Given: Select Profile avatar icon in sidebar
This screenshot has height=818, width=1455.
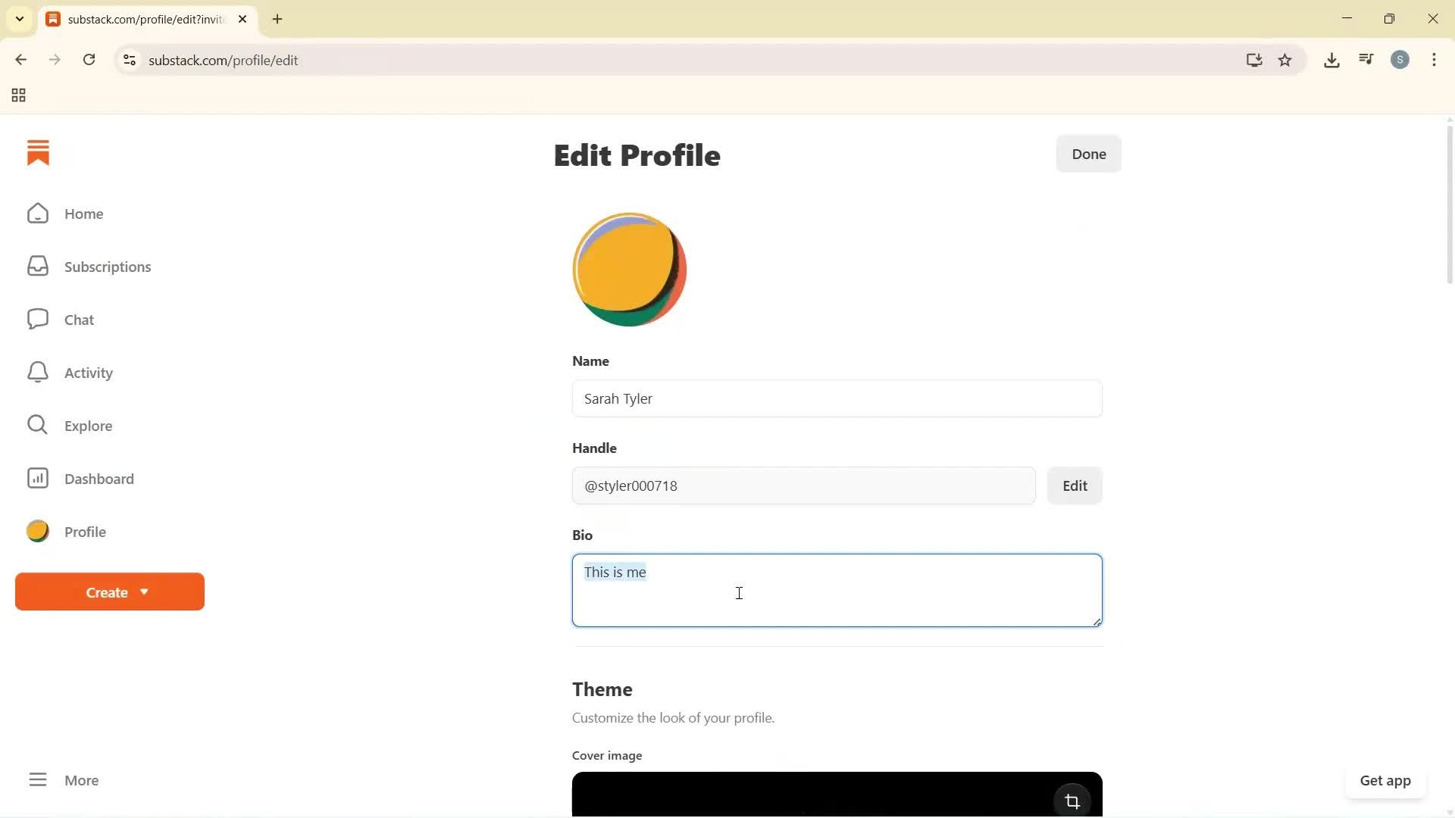Looking at the screenshot, I should (x=36, y=531).
